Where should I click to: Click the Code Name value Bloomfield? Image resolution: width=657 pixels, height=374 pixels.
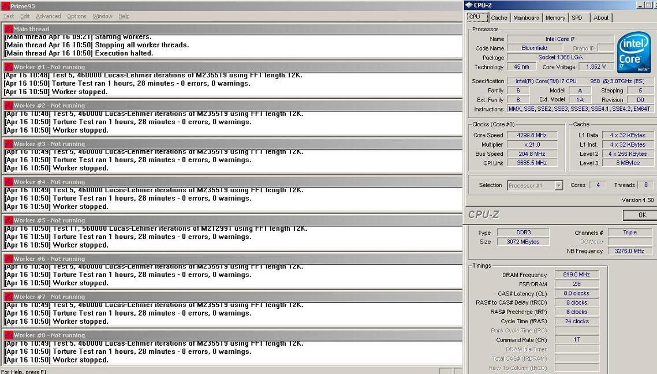[x=534, y=48]
